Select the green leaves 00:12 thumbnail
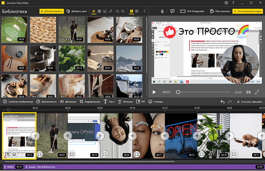265x171 pixels. click(x=72, y=58)
